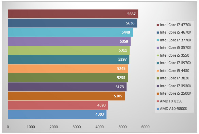Select the legend label Intel Core i5 3570K
The height and width of the screenshot is (134, 199).
click(x=176, y=47)
